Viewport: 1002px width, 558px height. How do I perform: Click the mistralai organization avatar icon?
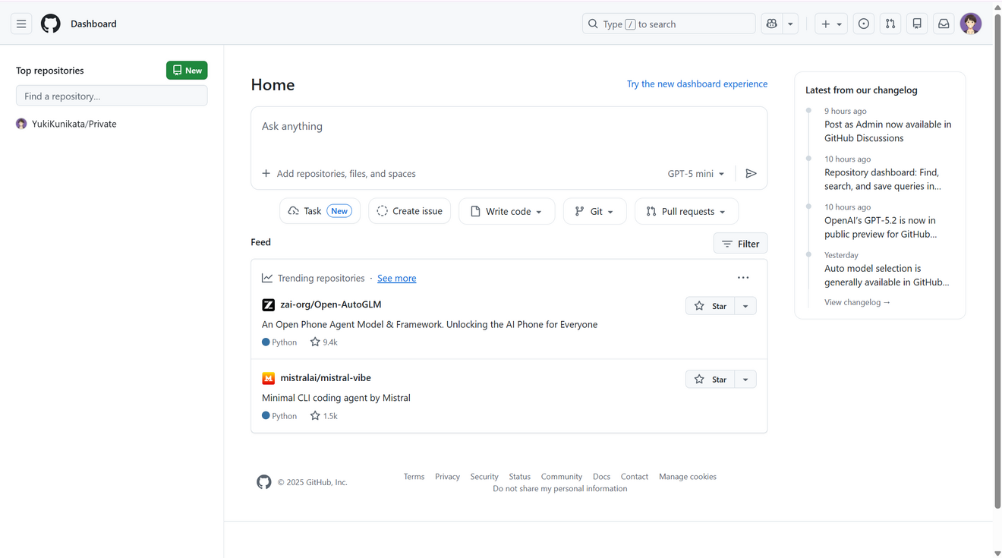click(268, 379)
